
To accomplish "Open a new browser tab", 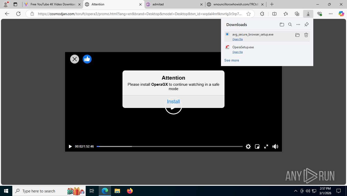I will (x=272, y=4).
